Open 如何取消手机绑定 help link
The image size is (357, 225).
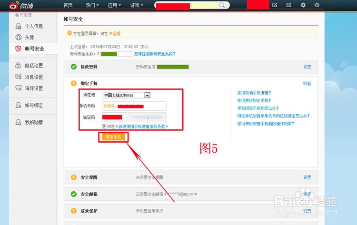[x=254, y=93]
